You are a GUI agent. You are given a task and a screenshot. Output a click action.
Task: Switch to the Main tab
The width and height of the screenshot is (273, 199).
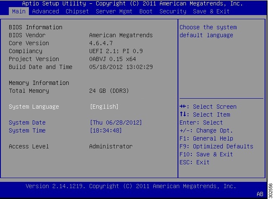[x=19, y=11]
